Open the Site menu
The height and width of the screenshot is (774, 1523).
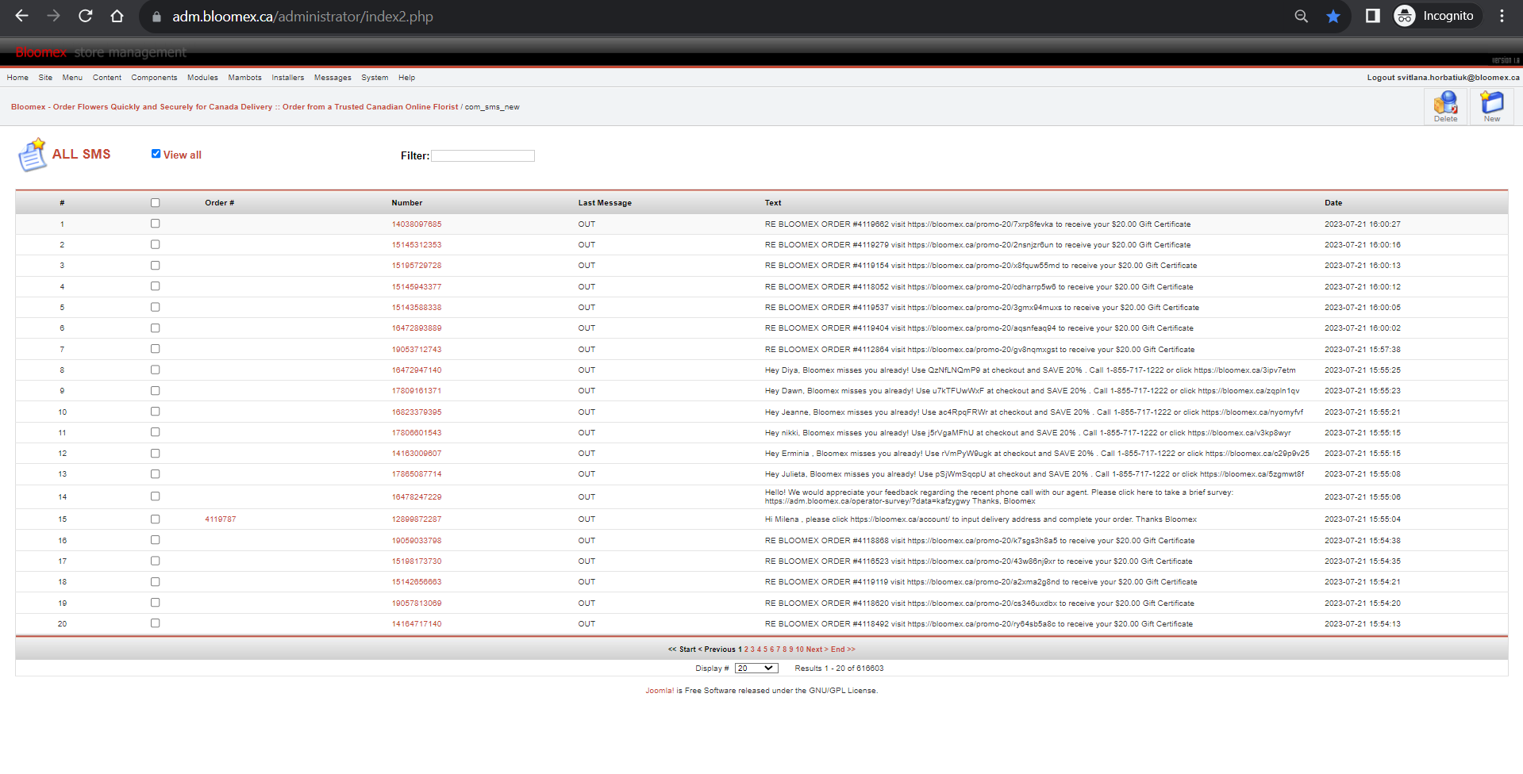(x=45, y=78)
